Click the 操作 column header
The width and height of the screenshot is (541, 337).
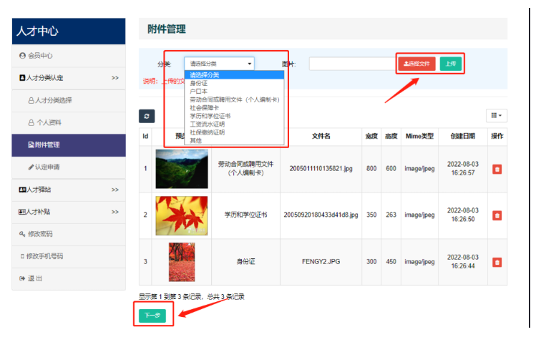497,136
